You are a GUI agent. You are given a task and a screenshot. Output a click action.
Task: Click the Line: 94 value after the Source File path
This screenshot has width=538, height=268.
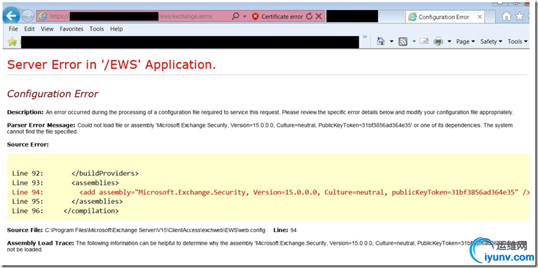[285, 230]
